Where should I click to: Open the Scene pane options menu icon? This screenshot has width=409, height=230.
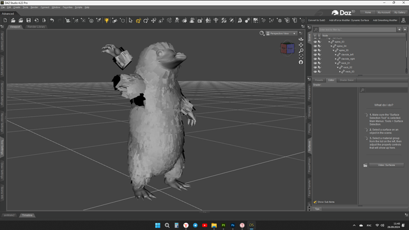click(x=309, y=27)
